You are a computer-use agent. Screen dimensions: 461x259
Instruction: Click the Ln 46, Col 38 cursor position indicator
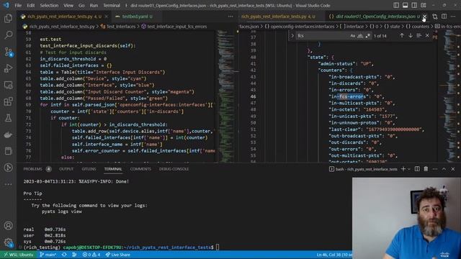[334, 255]
